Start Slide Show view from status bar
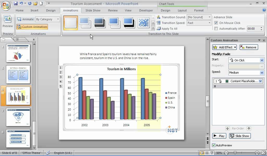 (x=212, y=153)
